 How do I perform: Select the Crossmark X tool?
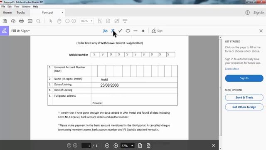(x=113, y=31)
